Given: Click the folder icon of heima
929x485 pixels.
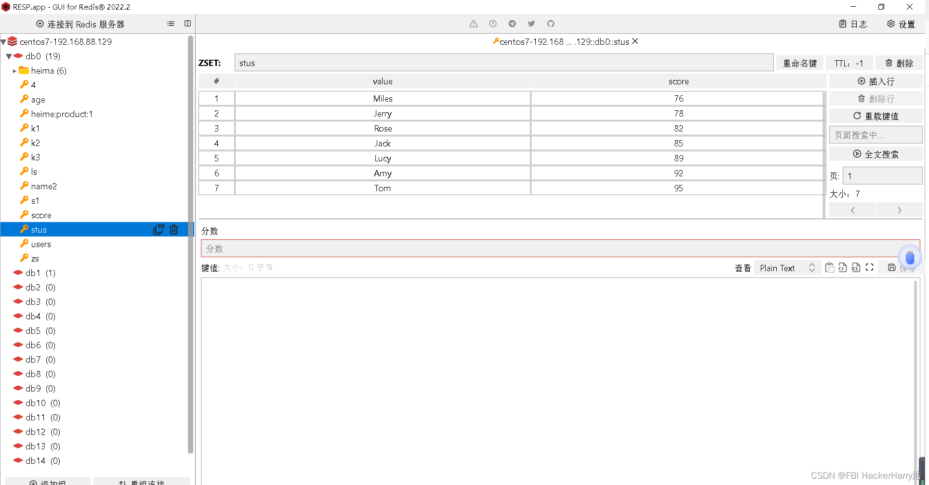Looking at the screenshot, I should click(24, 70).
